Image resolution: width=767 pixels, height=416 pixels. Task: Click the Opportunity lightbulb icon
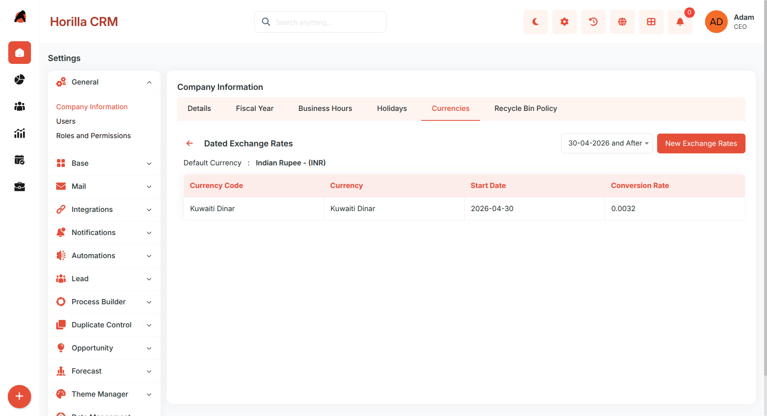[61, 348]
